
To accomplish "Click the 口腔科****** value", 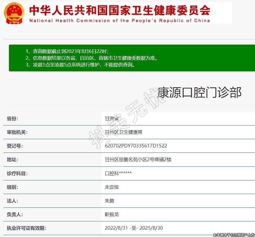I will pyautogui.click(x=118, y=173).
